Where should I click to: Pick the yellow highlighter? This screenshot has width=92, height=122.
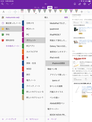(61, 11)
